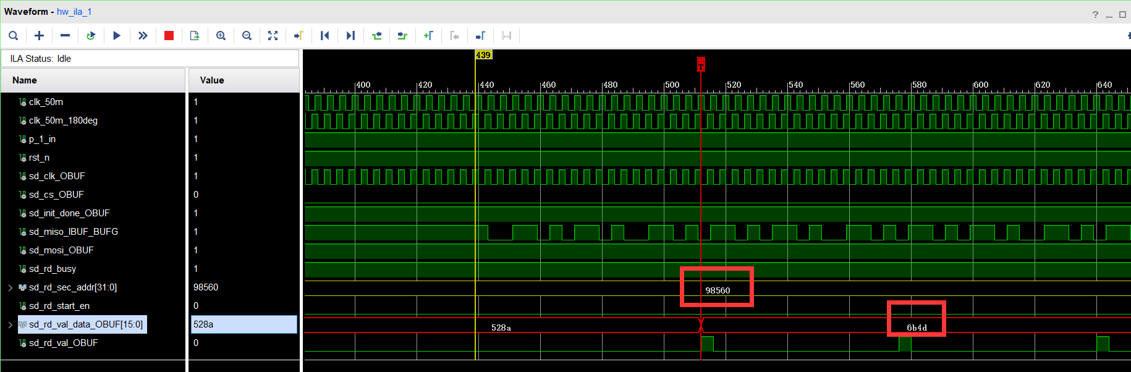Click the 6b4d data value in waveform
Viewport: 1131px width, 372px height.
pos(917,328)
